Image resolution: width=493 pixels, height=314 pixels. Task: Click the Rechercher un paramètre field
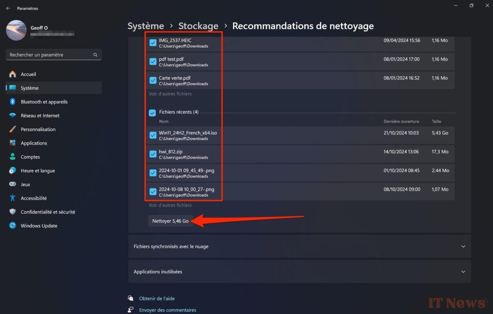[x=53, y=54]
